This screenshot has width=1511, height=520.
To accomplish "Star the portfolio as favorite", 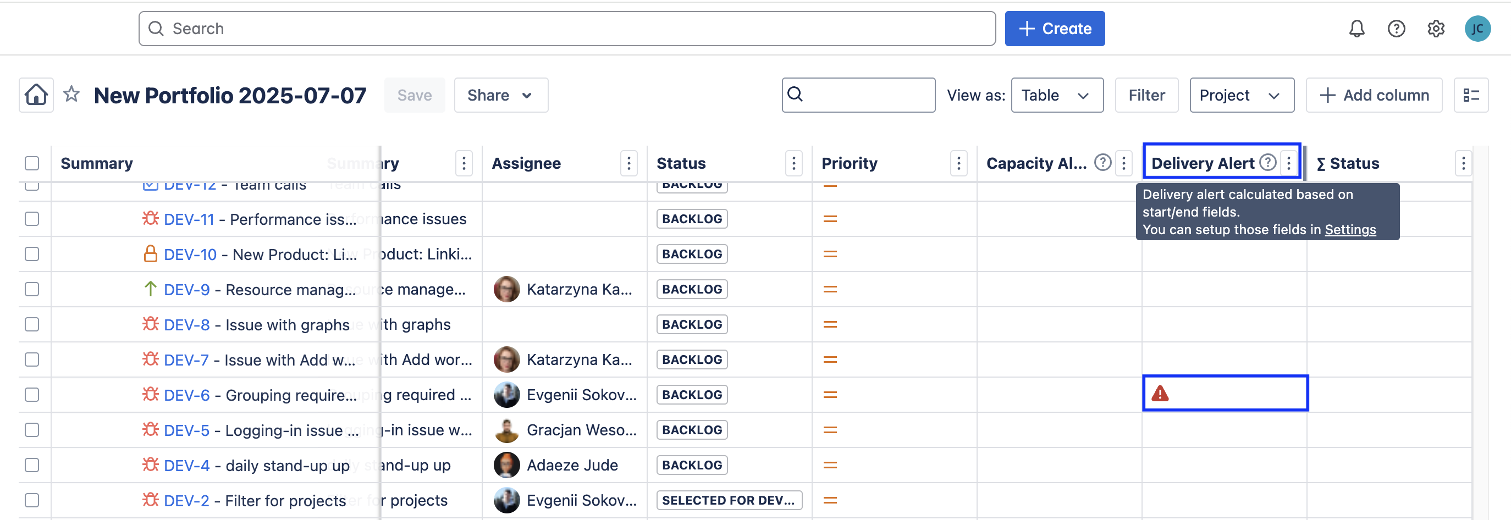I will [71, 95].
